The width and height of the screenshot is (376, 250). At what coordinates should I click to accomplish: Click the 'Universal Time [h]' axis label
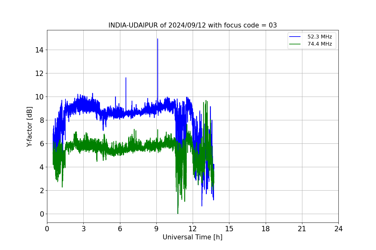192,237
